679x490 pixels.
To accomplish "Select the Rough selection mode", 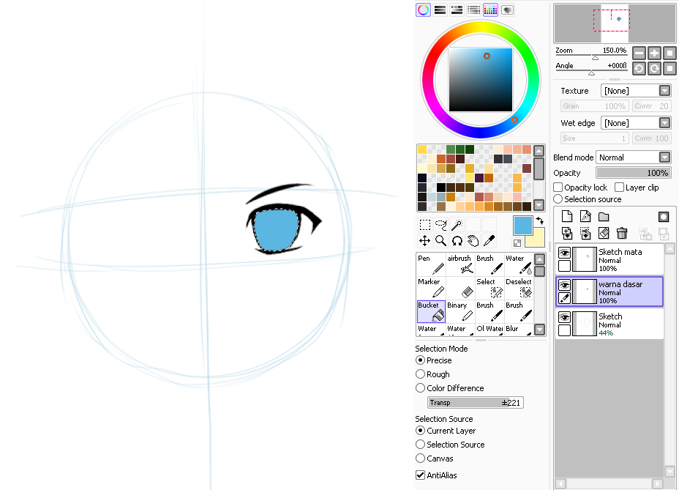I will click(x=420, y=374).
